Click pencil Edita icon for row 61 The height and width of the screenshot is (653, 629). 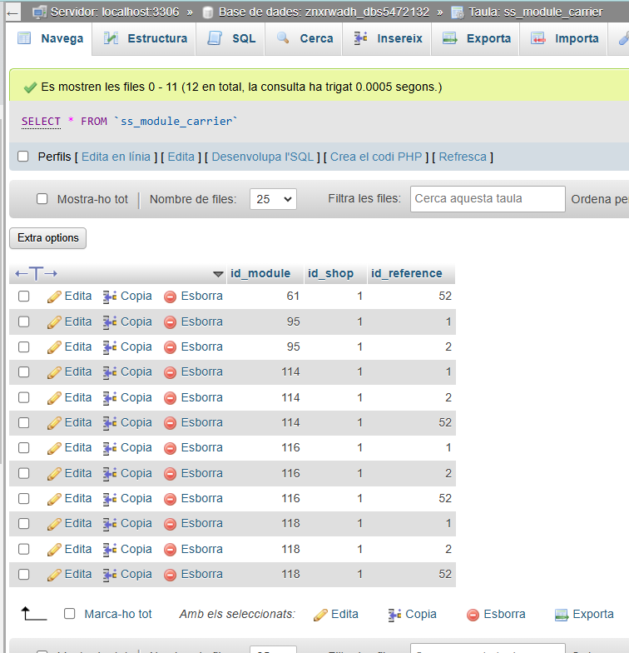54,297
